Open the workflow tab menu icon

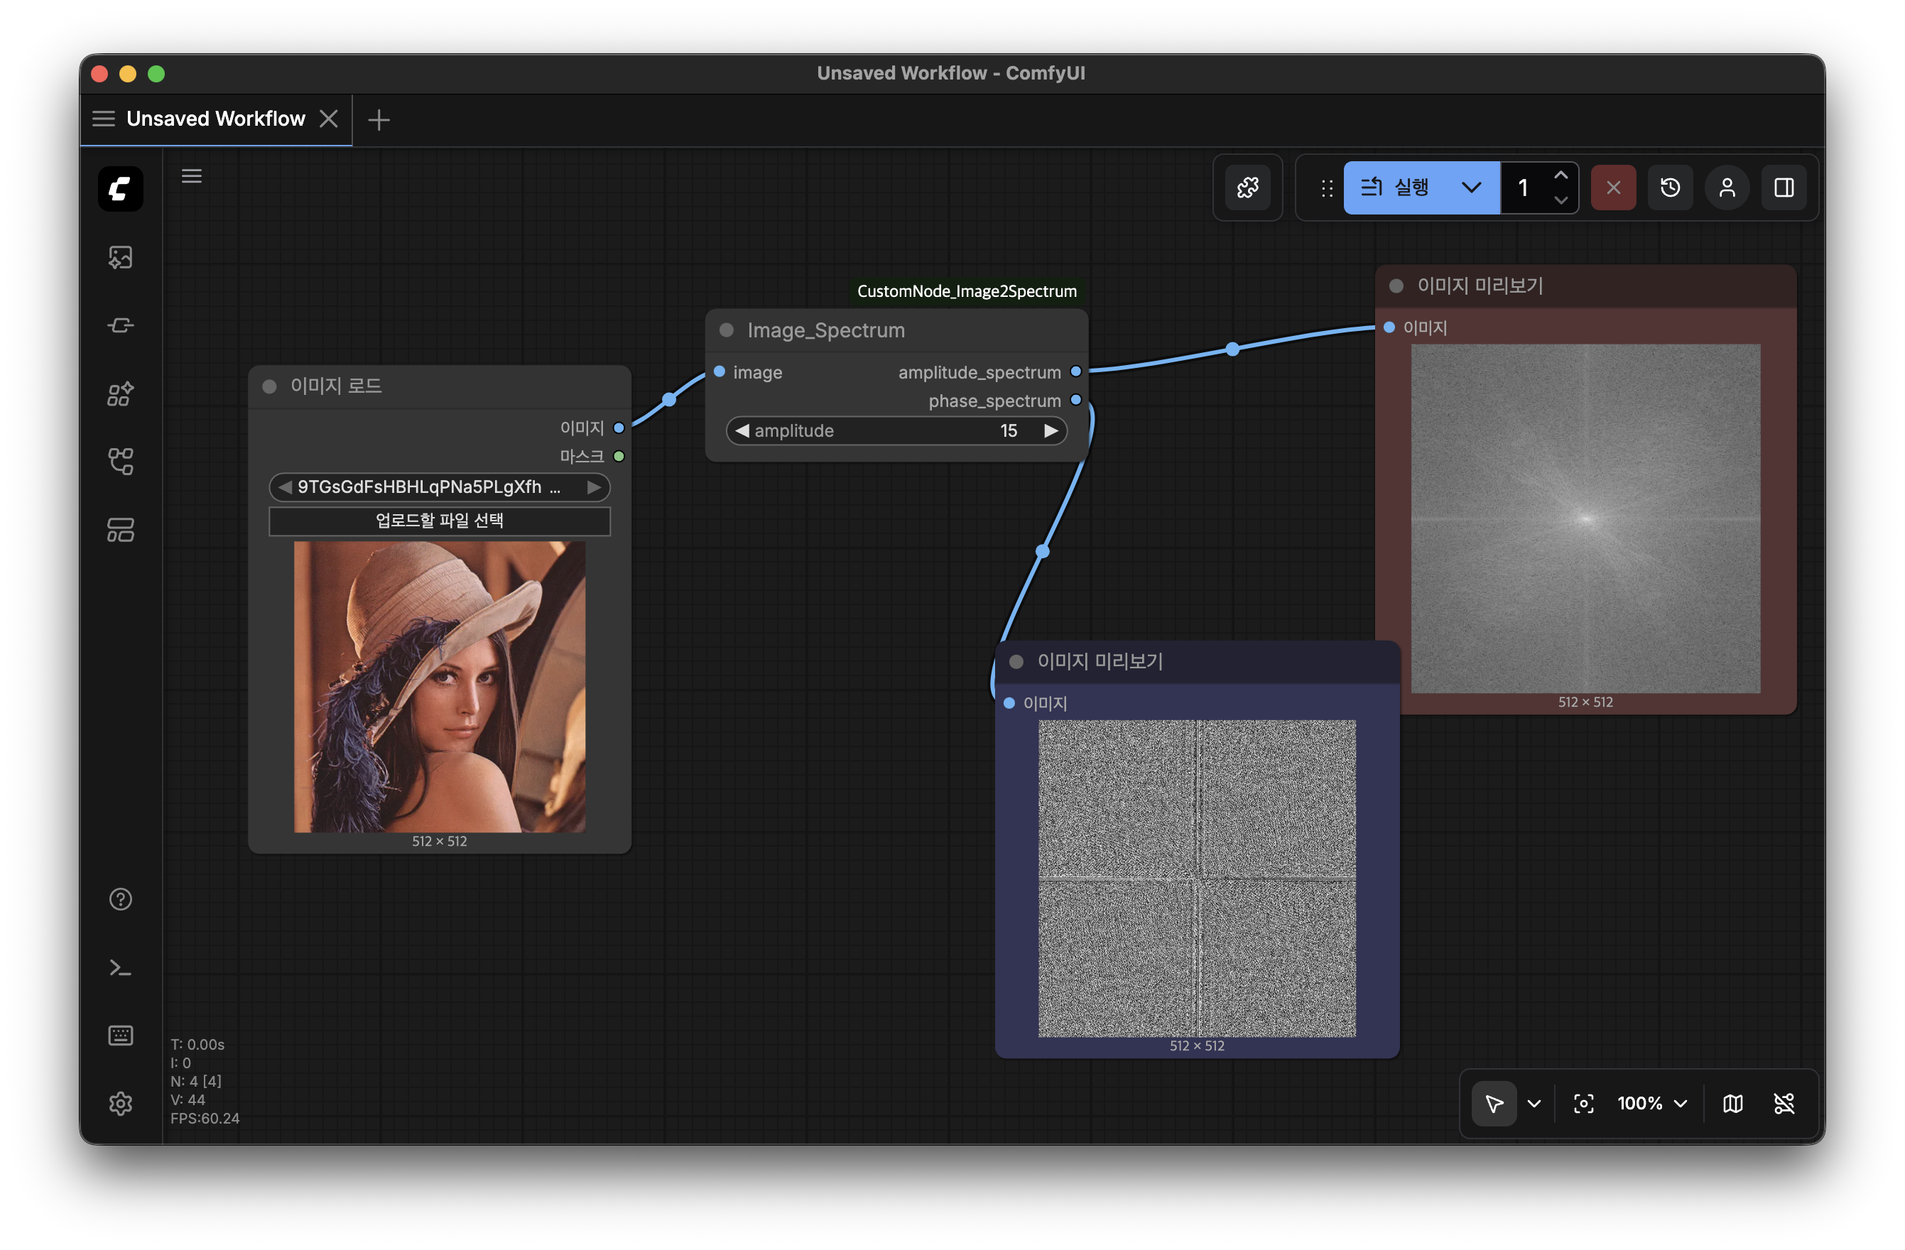103,119
